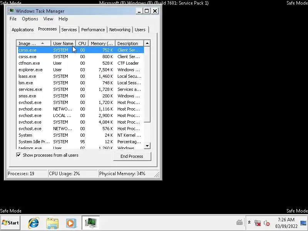308x231 pixels.
Task: Switch to the Users tab
Action: (x=140, y=30)
